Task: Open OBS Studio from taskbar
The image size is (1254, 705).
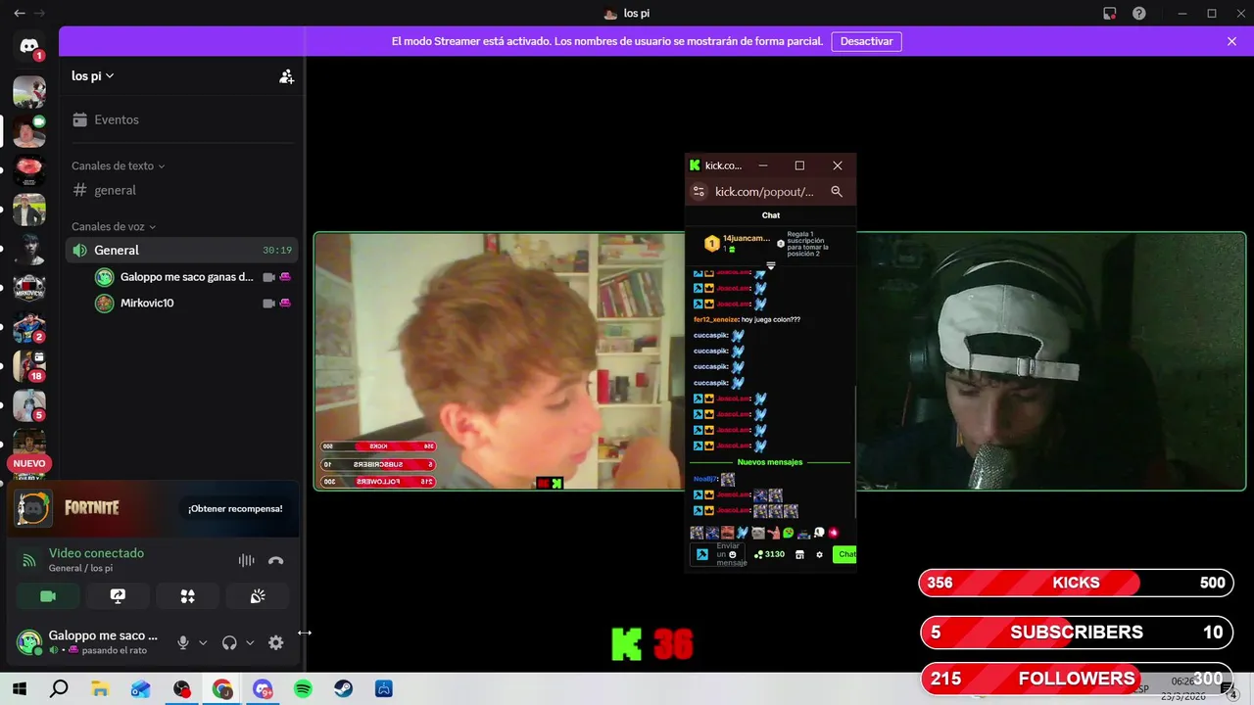Action: coord(181,689)
